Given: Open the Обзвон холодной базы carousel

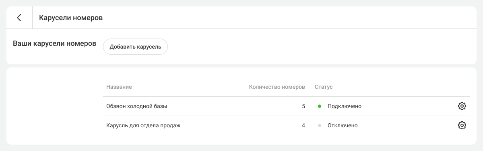Looking at the screenshot, I should tap(137, 106).
